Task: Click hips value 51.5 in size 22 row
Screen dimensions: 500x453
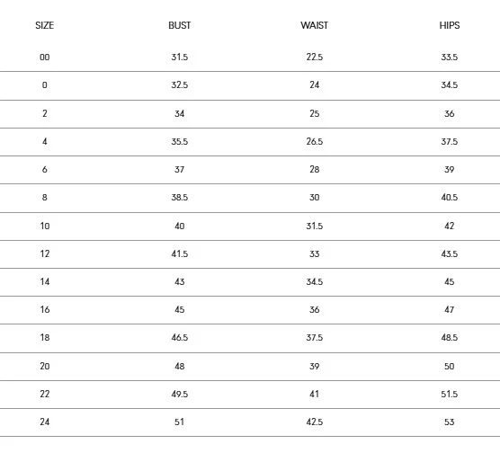Action: (450, 394)
